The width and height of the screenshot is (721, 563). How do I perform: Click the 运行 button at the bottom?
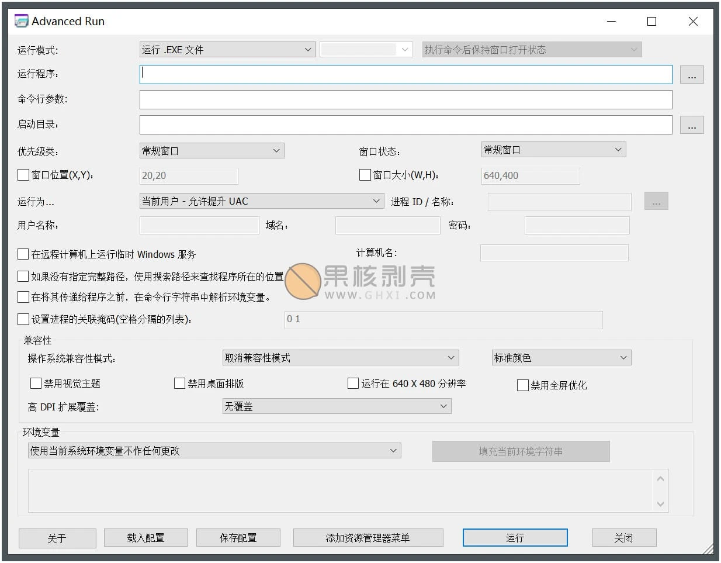coord(515,538)
